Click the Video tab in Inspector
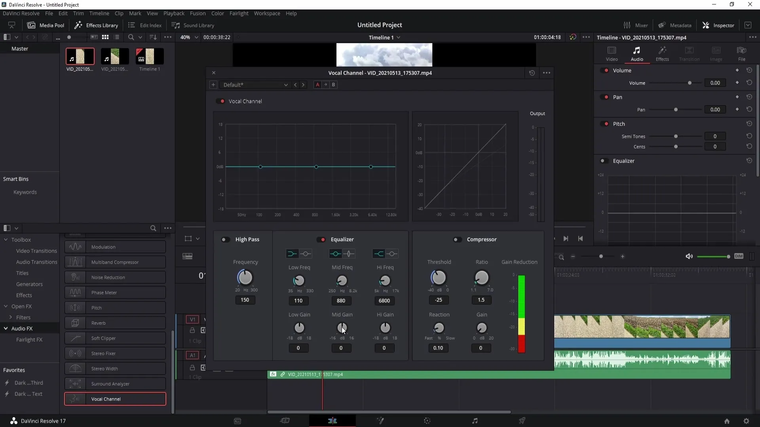Viewport: 760px width, 427px height. 612,52
